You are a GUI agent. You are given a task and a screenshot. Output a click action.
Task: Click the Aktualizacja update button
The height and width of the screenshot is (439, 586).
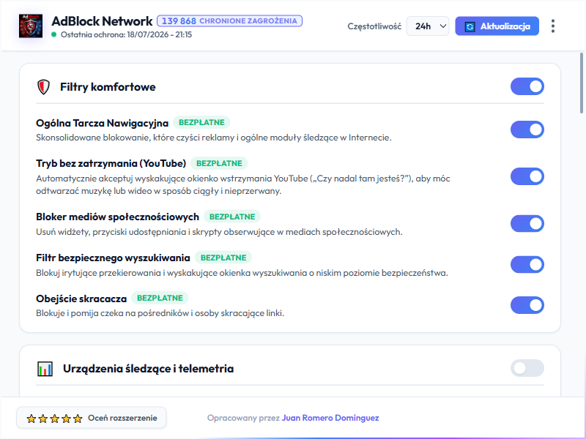(x=497, y=26)
